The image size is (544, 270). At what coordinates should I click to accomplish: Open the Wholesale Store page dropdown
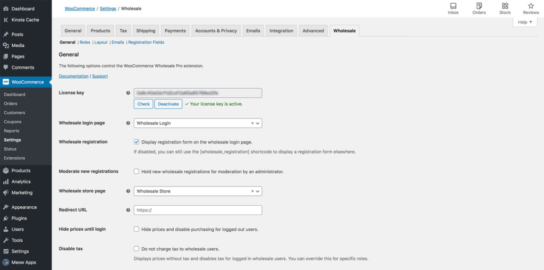198,191
